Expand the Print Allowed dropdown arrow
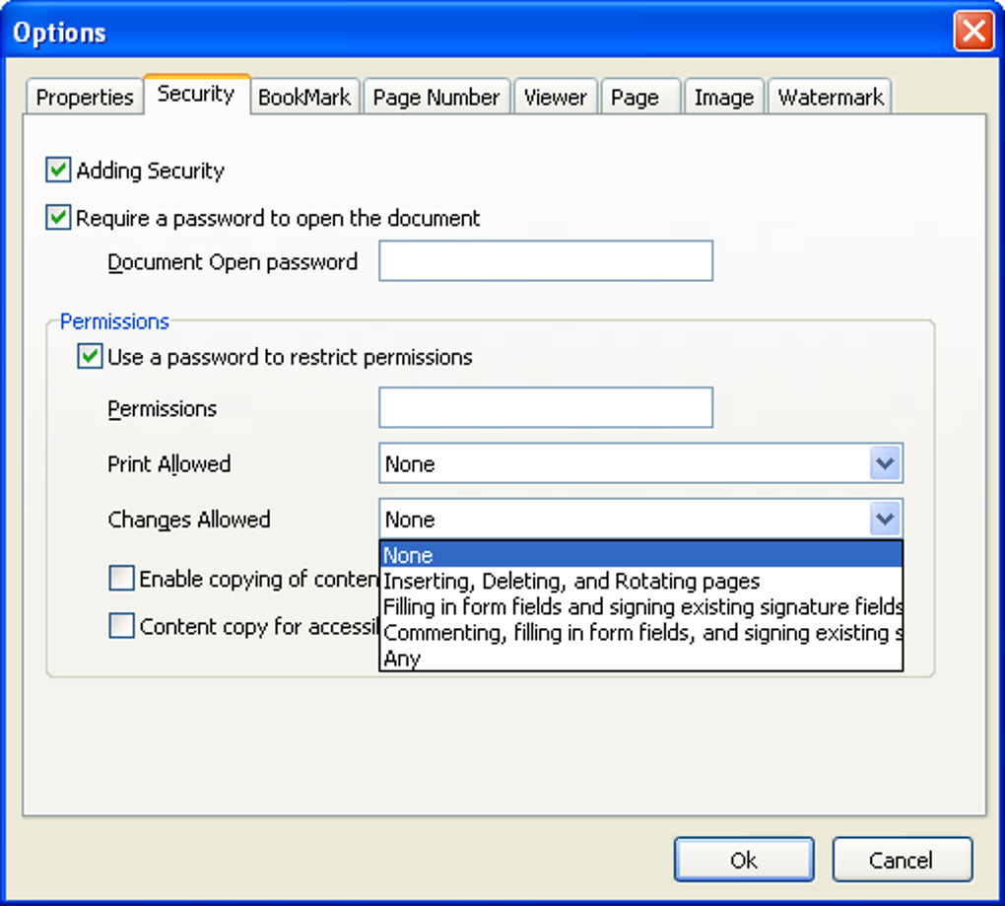 [x=886, y=463]
